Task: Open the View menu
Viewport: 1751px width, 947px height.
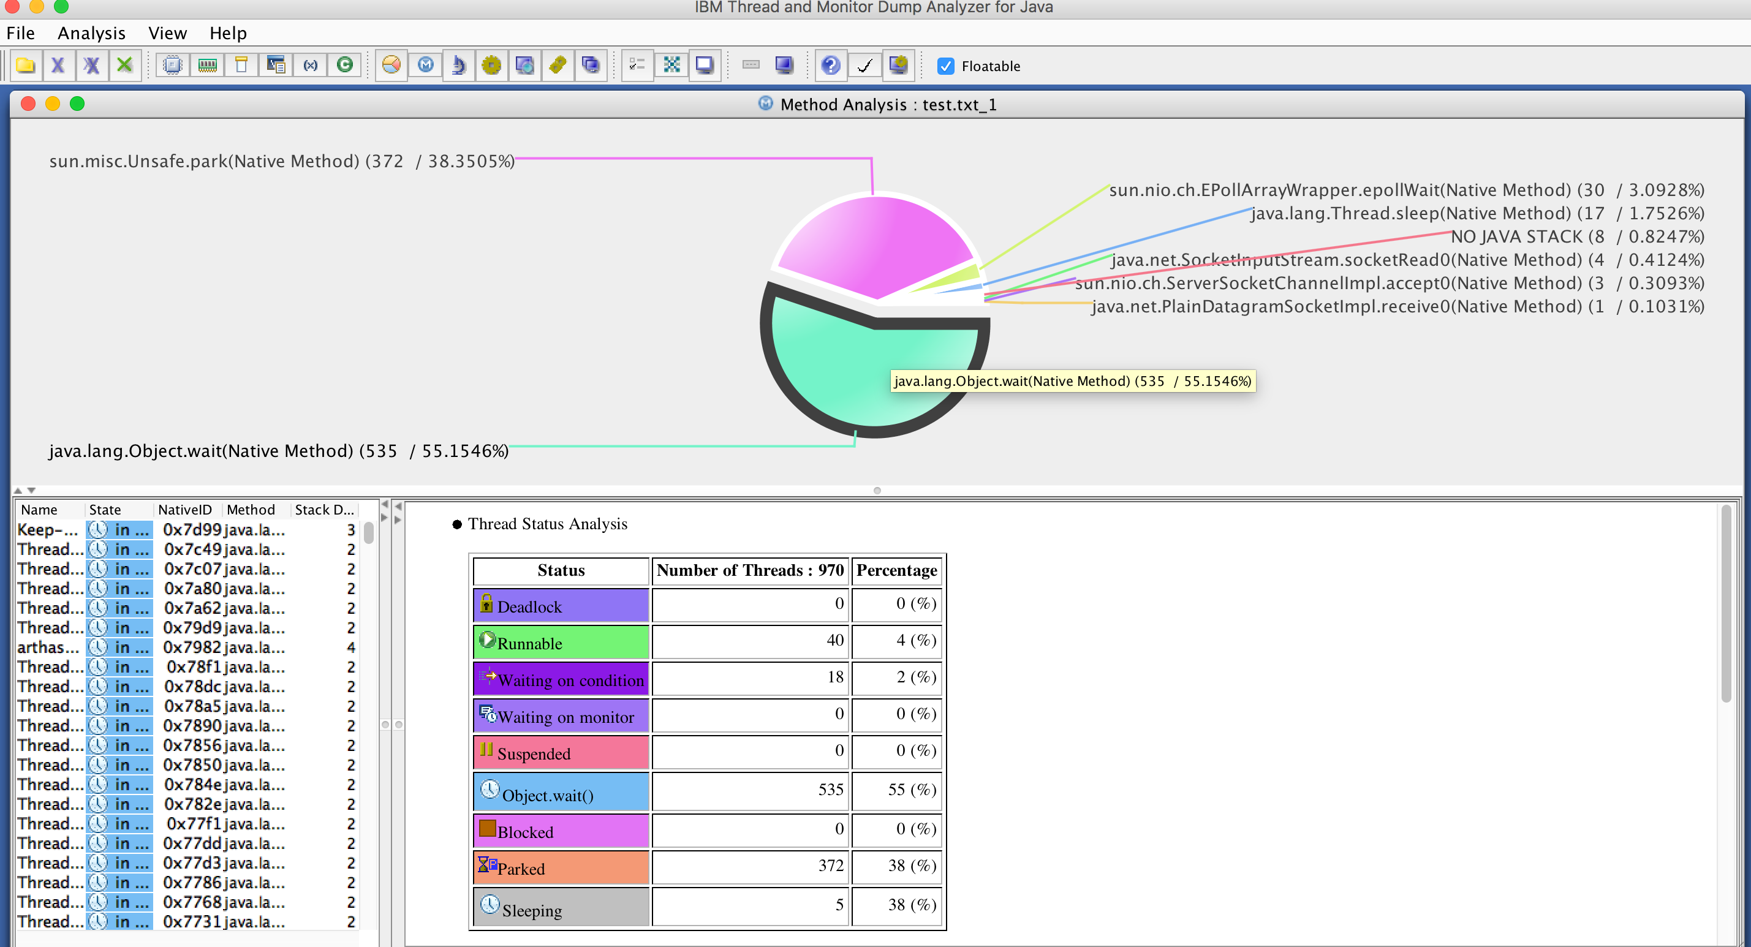Action: [167, 33]
